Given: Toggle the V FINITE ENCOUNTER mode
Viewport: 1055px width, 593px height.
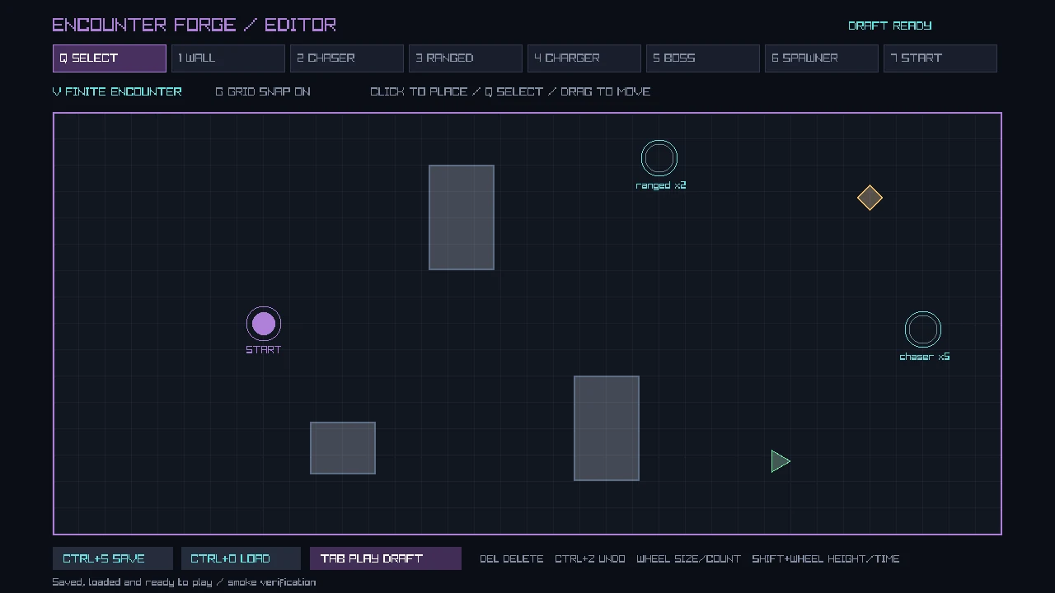Looking at the screenshot, I should tap(117, 91).
